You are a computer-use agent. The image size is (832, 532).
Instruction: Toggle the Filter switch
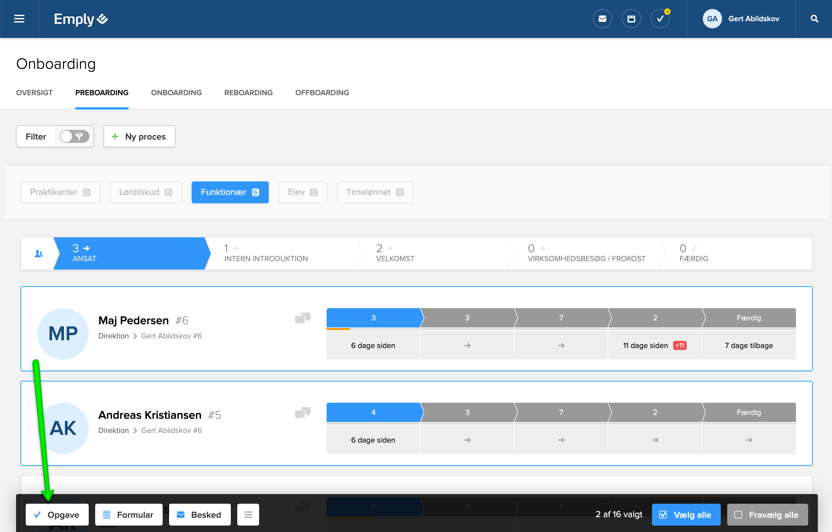(74, 137)
